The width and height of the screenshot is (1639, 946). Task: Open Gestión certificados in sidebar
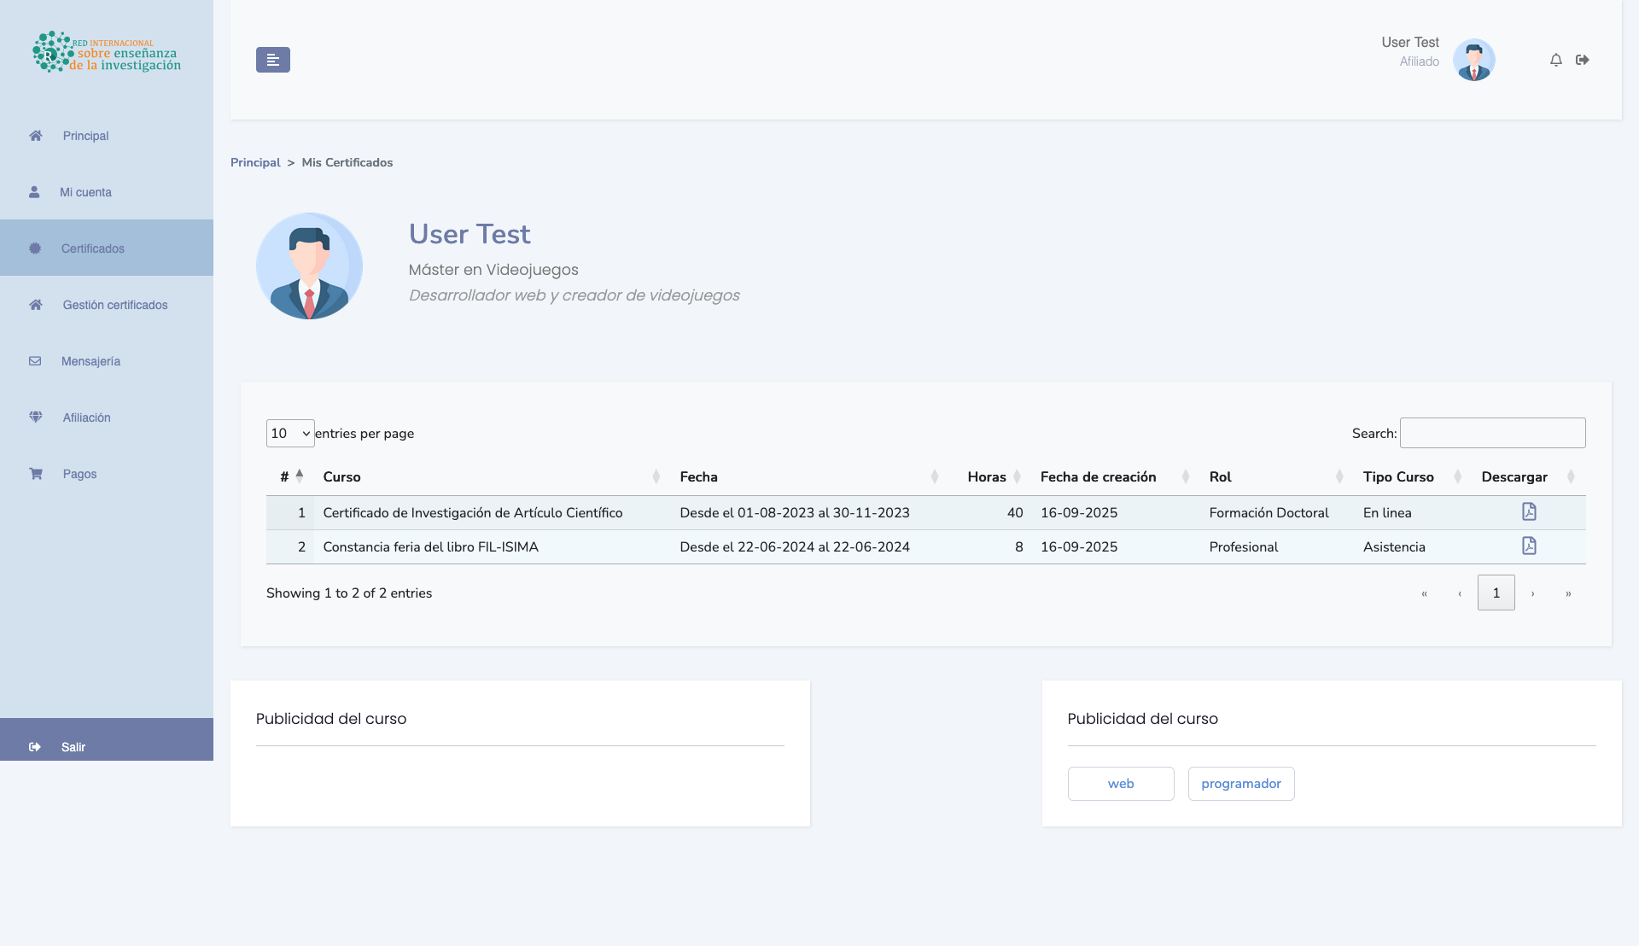(x=115, y=305)
